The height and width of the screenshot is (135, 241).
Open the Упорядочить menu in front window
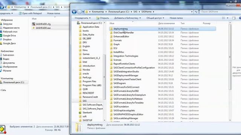(x=82, y=18)
